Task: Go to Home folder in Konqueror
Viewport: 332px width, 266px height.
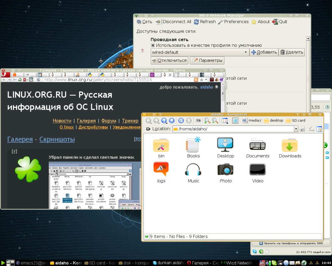Action: (172, 121)
